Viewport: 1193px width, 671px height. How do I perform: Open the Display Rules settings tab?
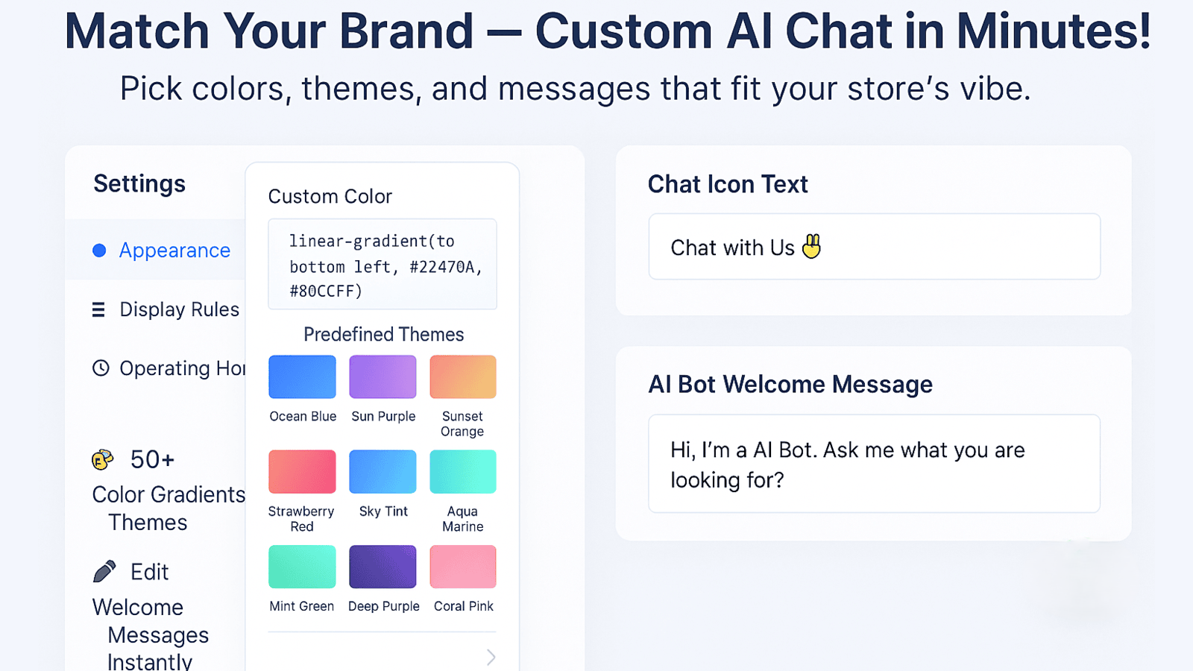point(166,309)
